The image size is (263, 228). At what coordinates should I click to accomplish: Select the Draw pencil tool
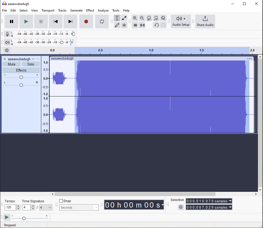pyautogui.click(x=117, y=25)
